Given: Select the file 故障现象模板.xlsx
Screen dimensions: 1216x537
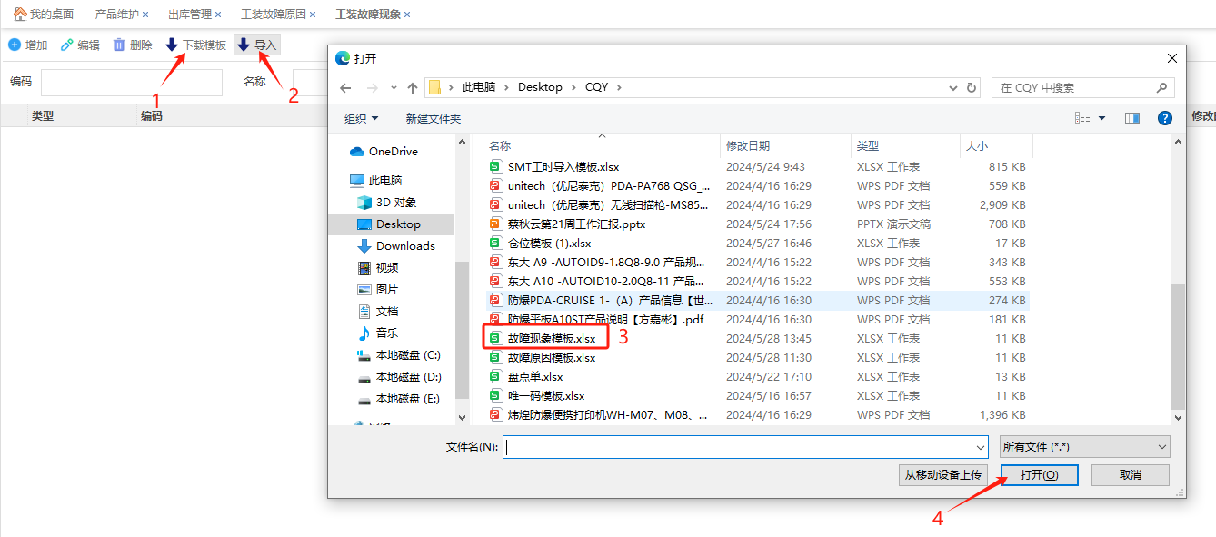Looking at the screenshot, I should pyautogui.click(x=552, y=339).
